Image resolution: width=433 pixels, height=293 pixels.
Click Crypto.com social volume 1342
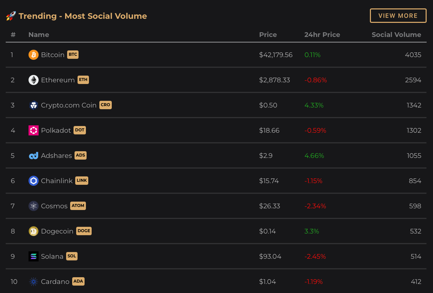pyautogui.click(x=414, y=105)
